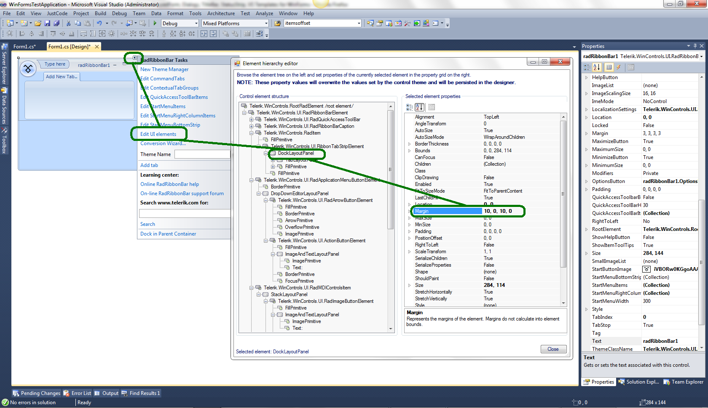Image resolution: width=708 pixels, height=408 pixels.
Task: Click the Close button in hierarchy editor
Action: click(553, 349)
